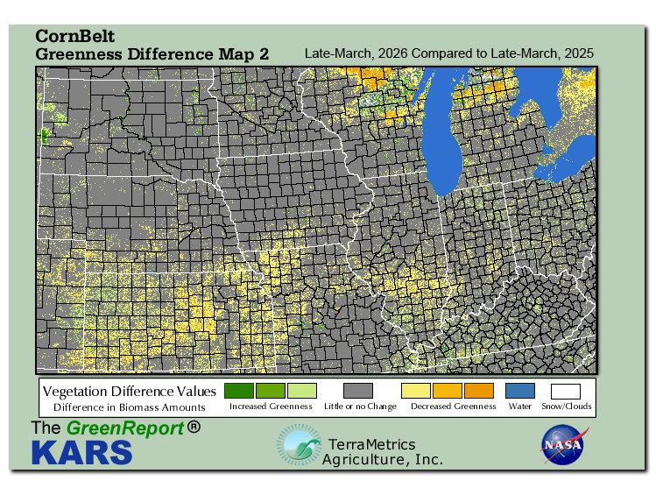656x495 pixels.
Task: Click the Late-March comparison date text
Action: pos(448,53)
